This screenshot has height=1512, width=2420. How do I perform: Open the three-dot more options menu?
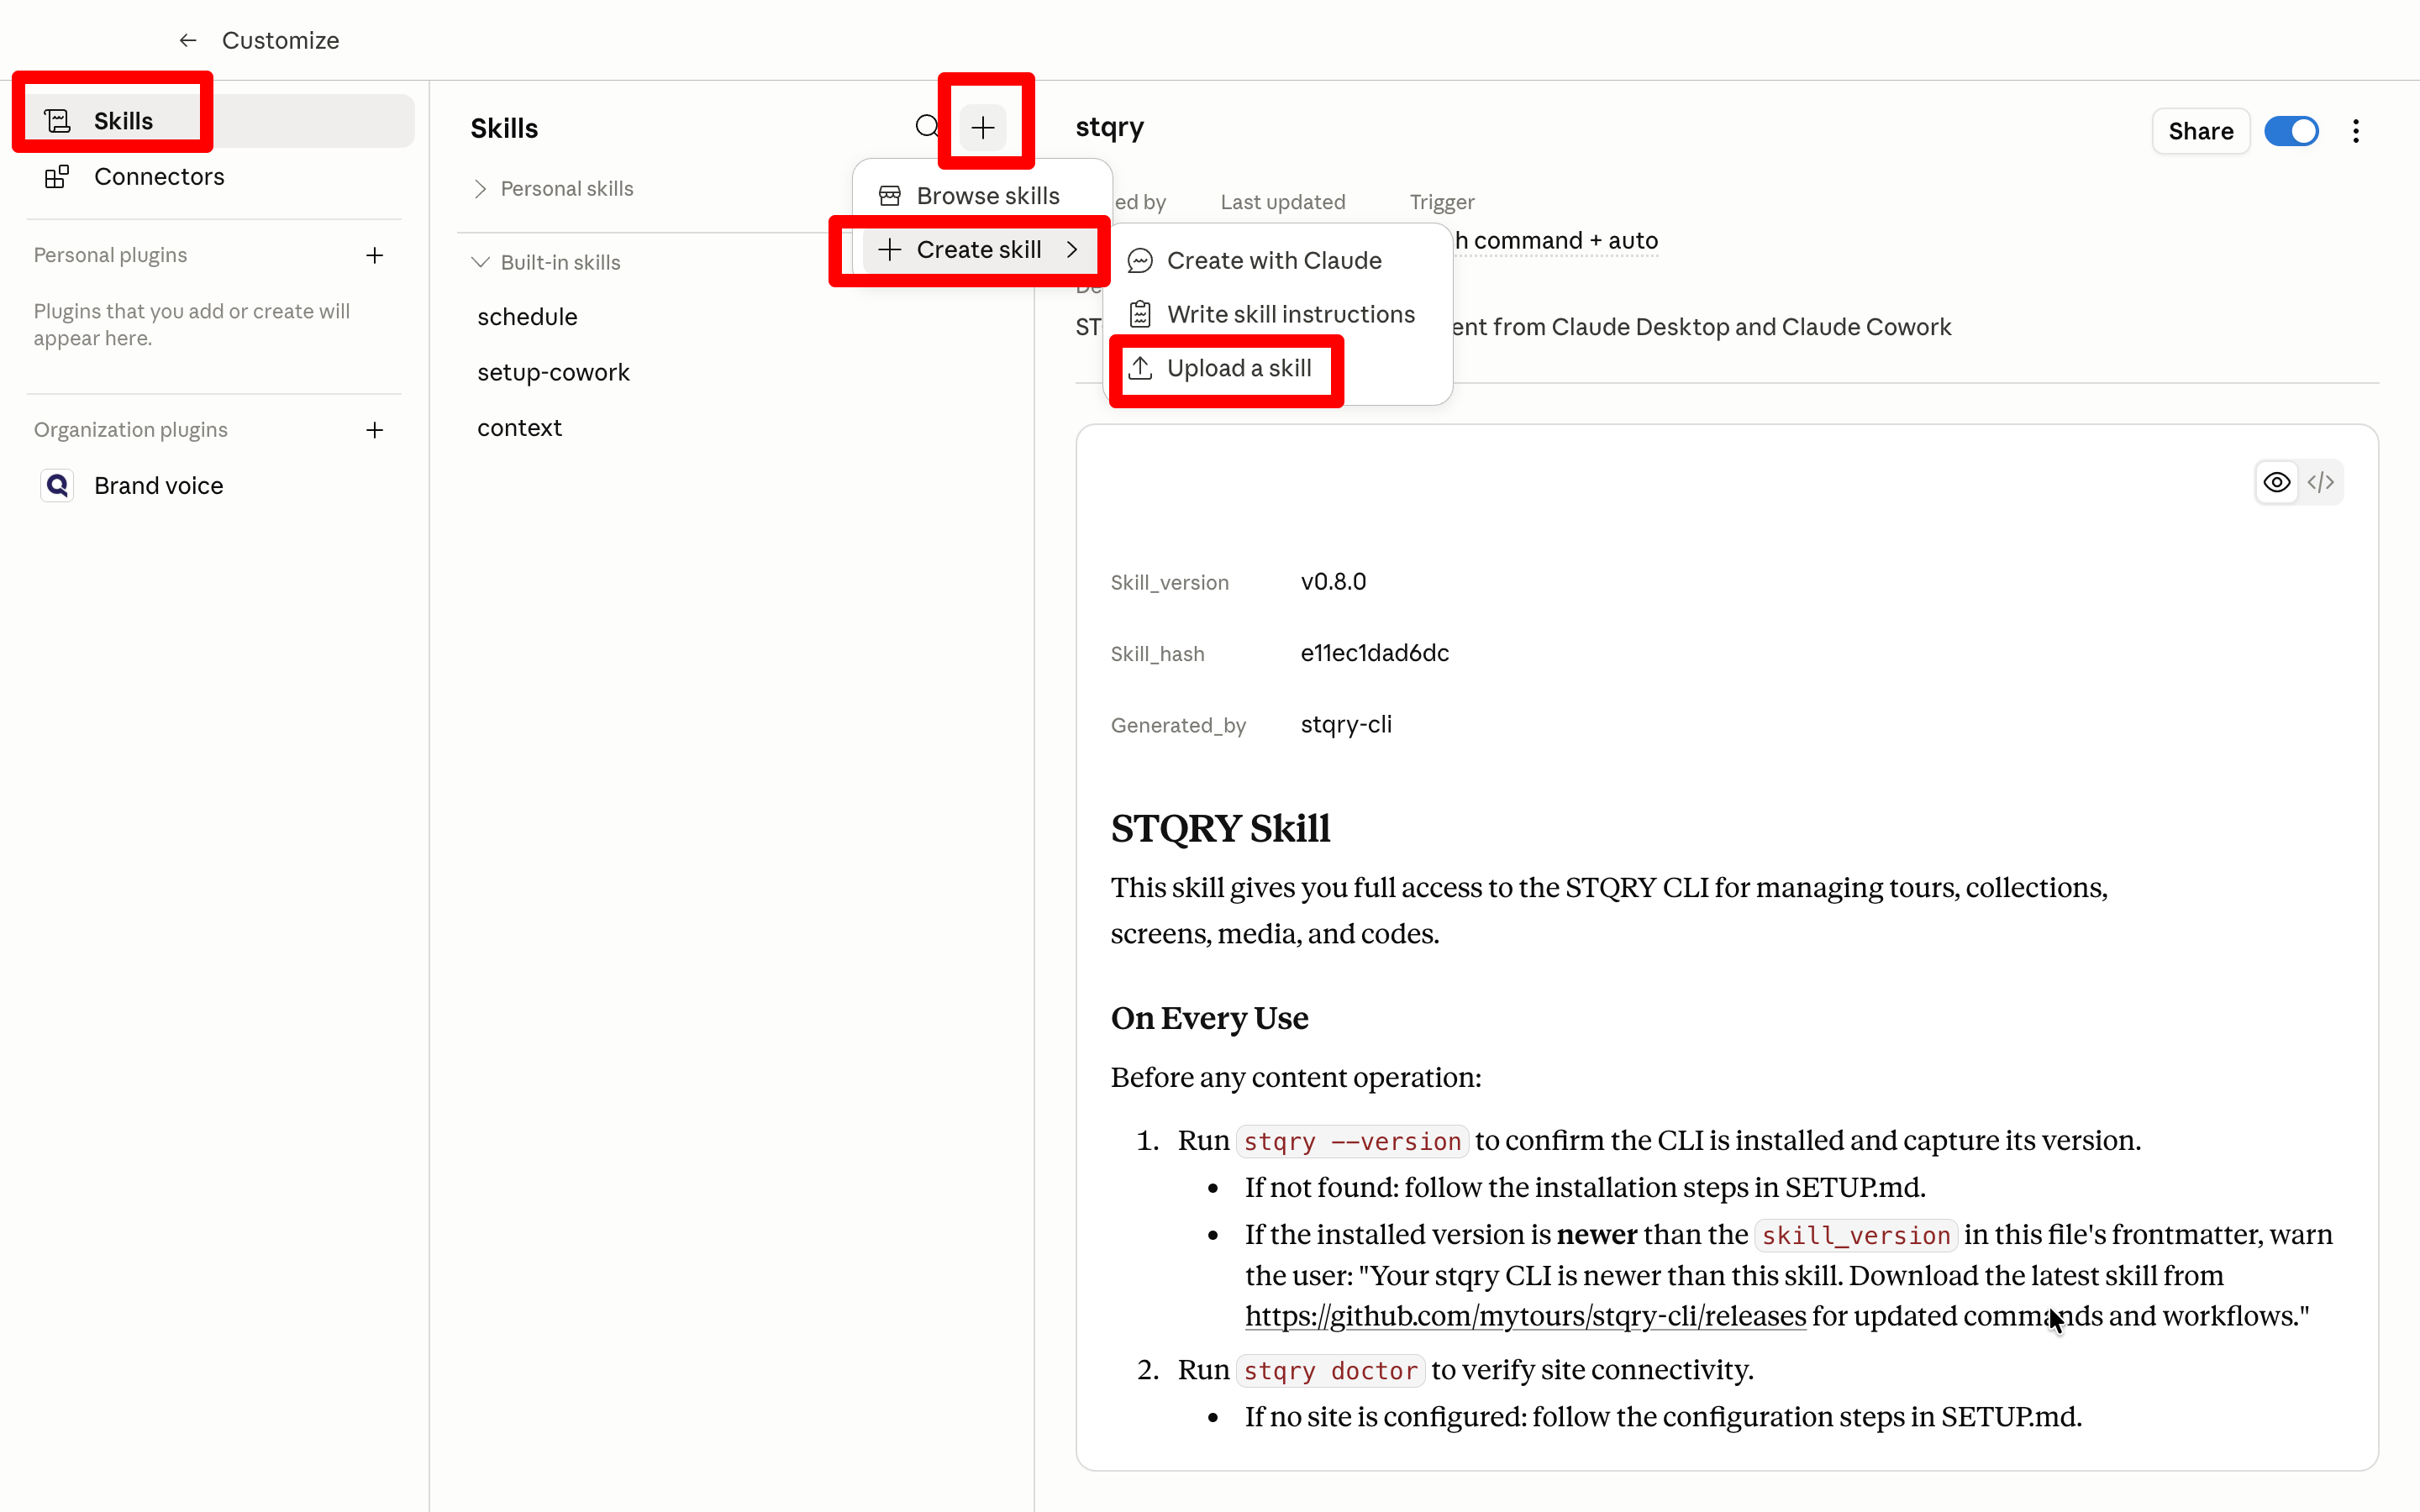click(x=2355, y=131)
